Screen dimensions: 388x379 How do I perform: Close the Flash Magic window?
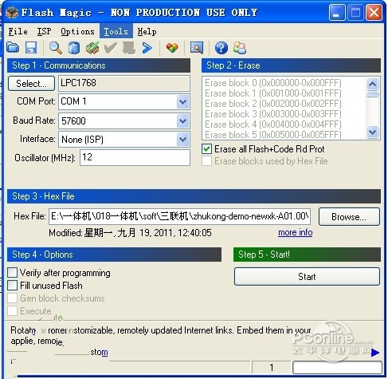click(374, 13)
